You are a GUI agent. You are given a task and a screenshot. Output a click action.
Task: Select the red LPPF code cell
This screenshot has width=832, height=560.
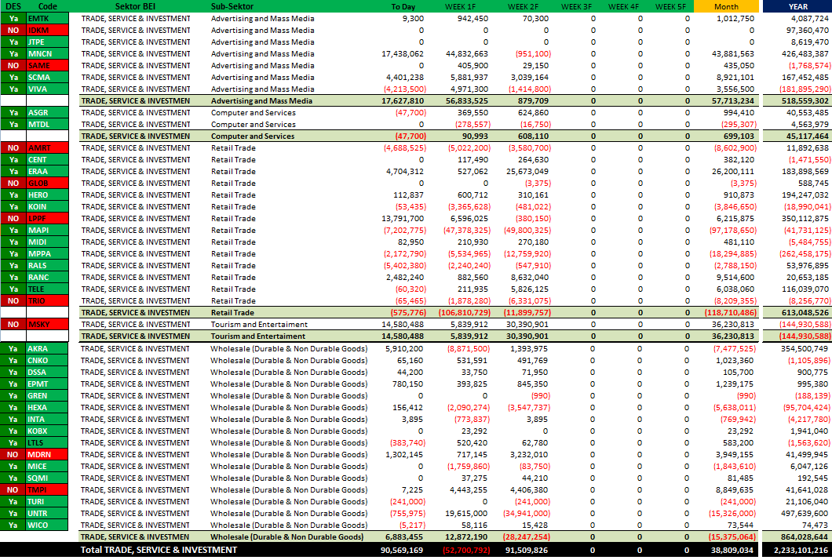[48, 219]
